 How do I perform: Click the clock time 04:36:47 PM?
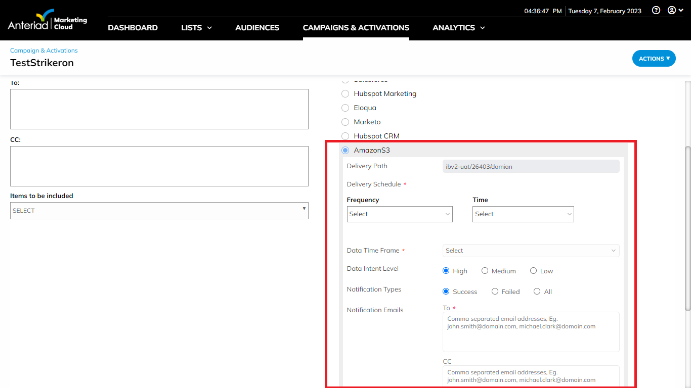pos(543,11)
